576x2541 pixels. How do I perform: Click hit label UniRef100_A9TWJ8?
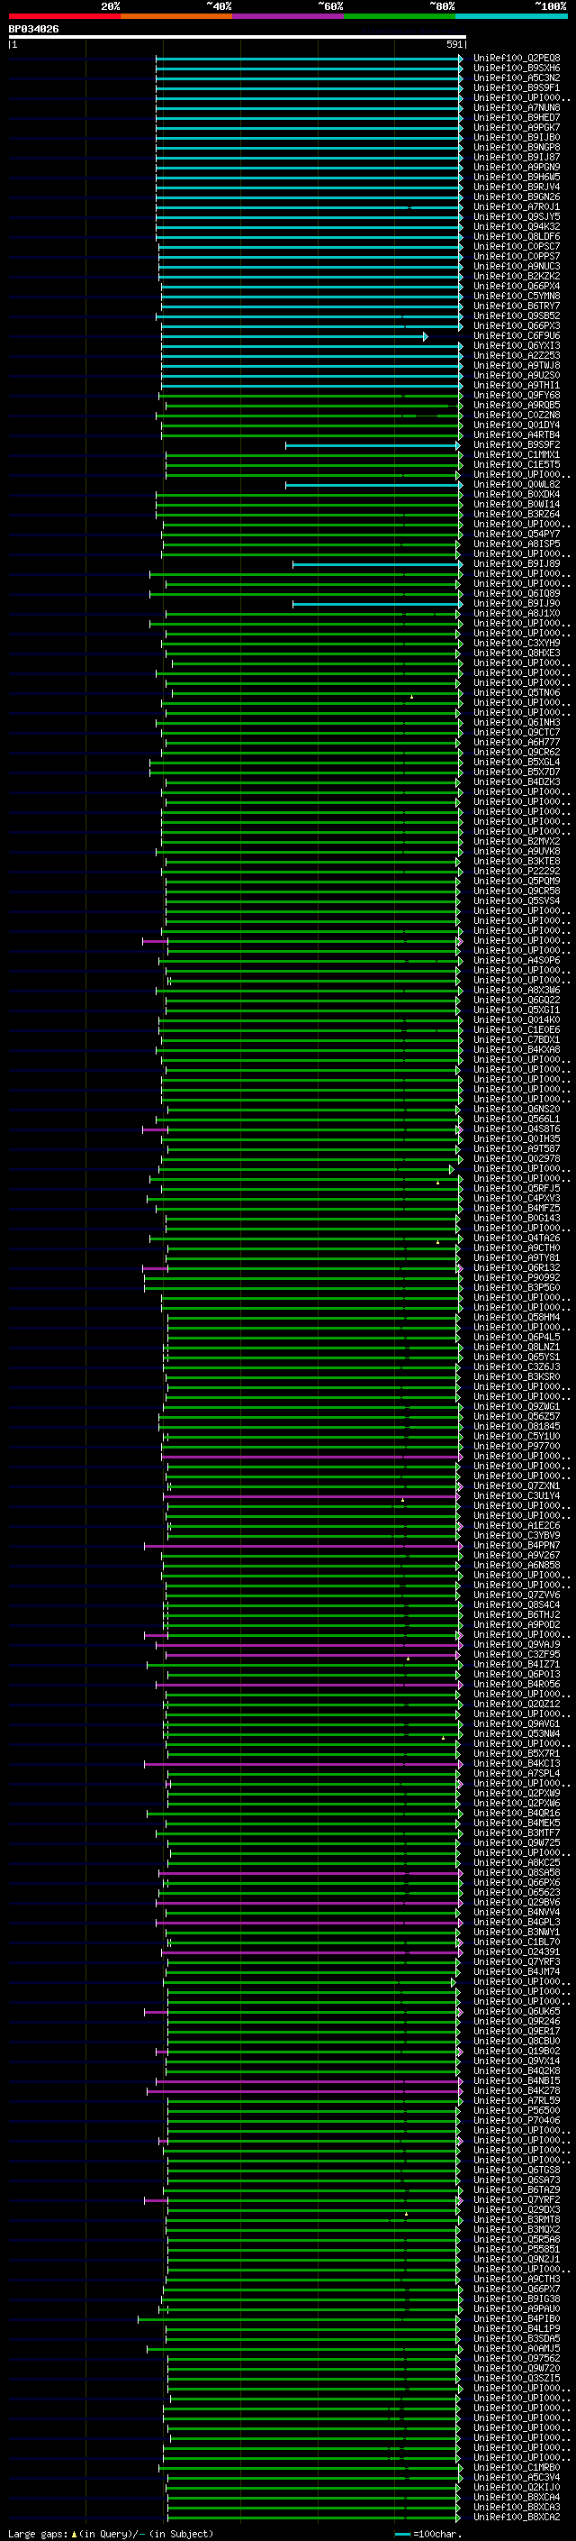[517, 366]
